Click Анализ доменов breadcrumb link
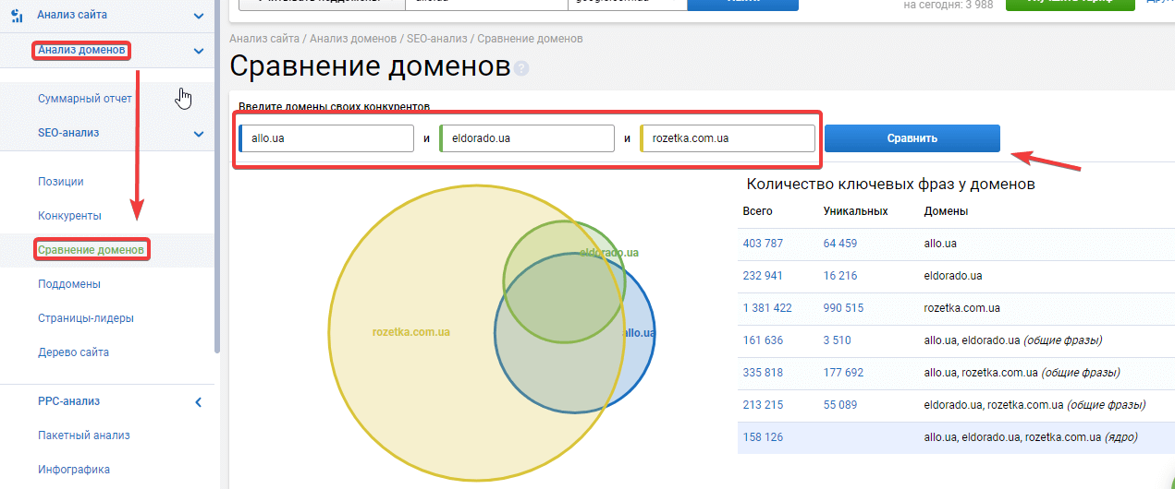The width and height of the screenshot is (1175, 489). pos(353,39)
